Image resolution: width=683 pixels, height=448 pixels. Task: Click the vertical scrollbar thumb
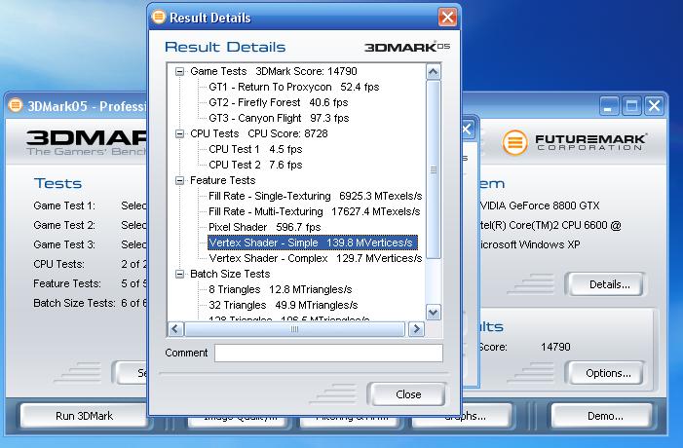pos(433,169)
